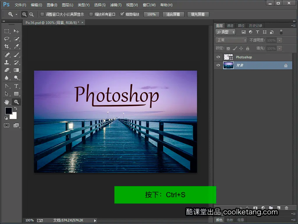Enable 缩放所有窗口 checkbox
298x224 pixels.
[91, 14]
